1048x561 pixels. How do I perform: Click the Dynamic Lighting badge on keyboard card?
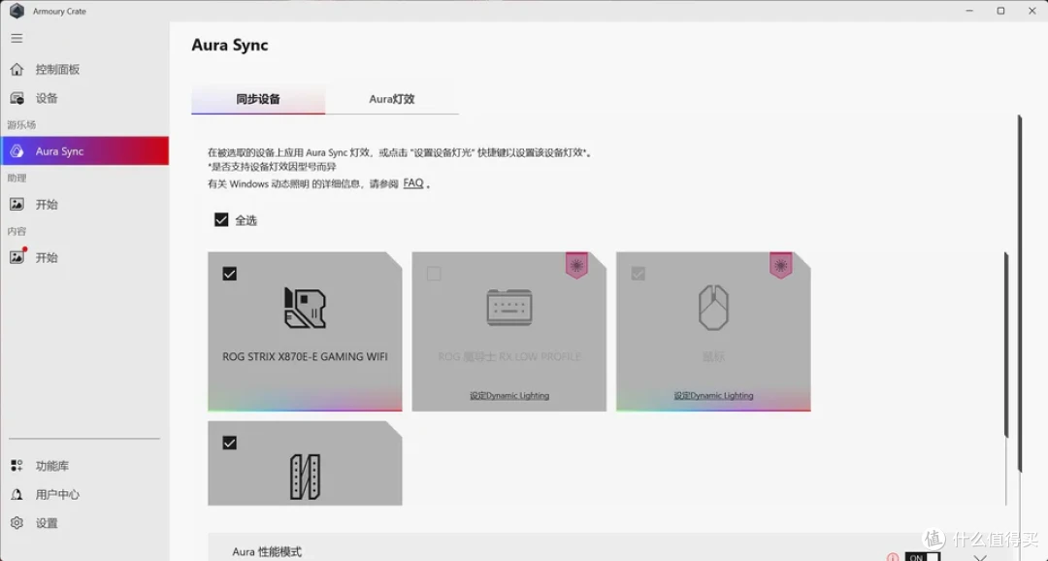pyautogui.click(x=576, y=265)
